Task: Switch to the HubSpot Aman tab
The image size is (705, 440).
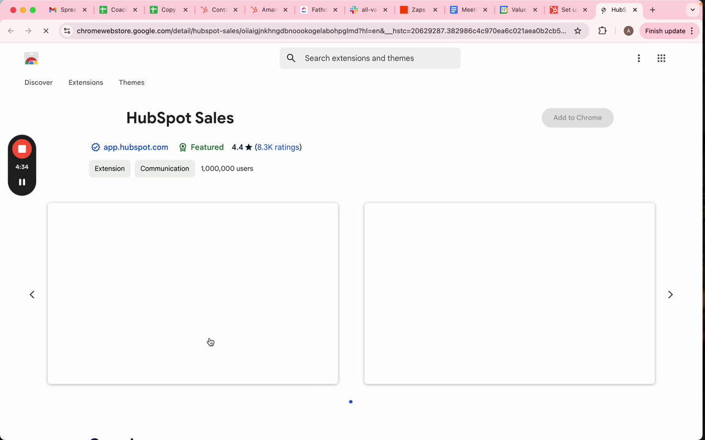Action: pos(269,10)
